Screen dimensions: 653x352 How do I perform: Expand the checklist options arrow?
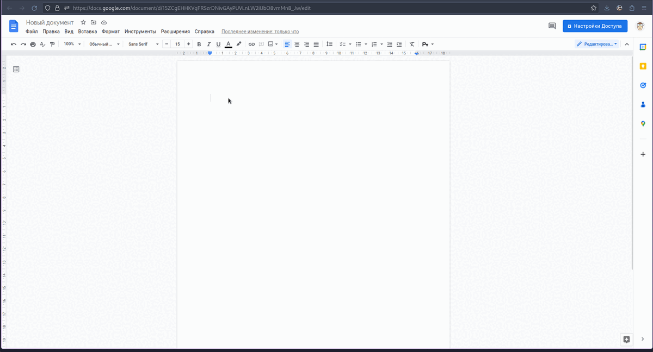click(x=350, y=44)
